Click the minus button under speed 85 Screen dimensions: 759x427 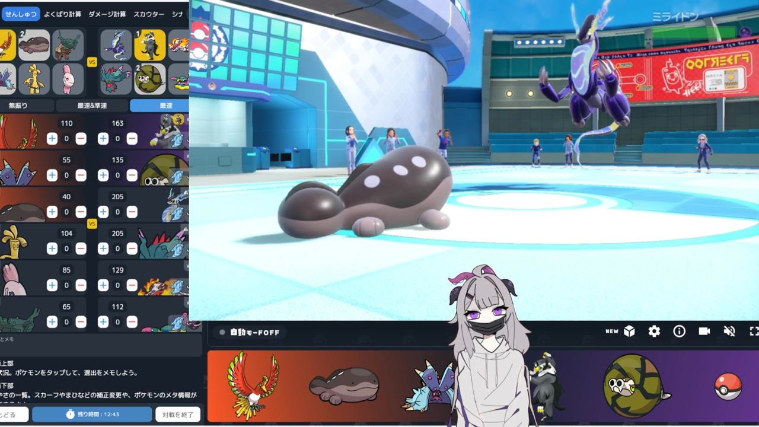click(x=81, y=285)
